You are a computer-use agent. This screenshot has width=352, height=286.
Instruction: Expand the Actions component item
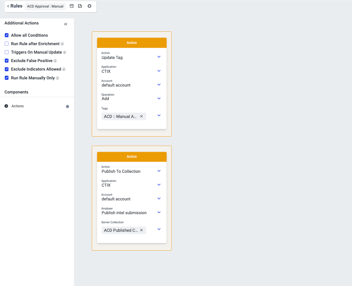6,106
